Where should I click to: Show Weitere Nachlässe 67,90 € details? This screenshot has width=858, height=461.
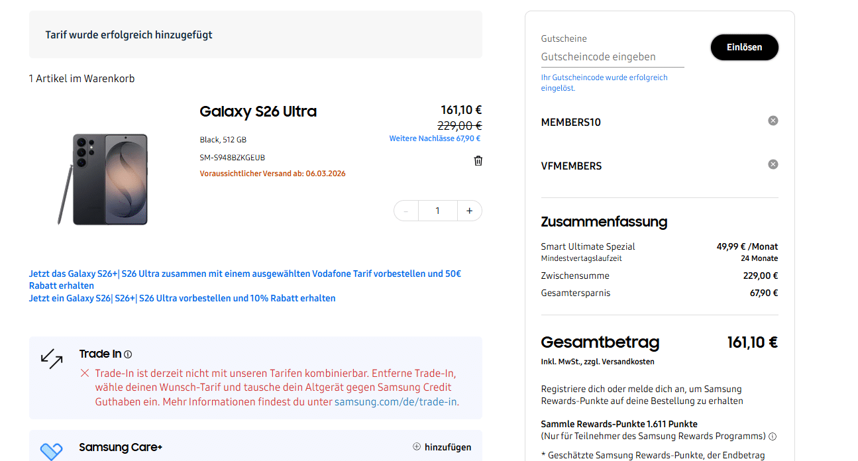(435, 138)
